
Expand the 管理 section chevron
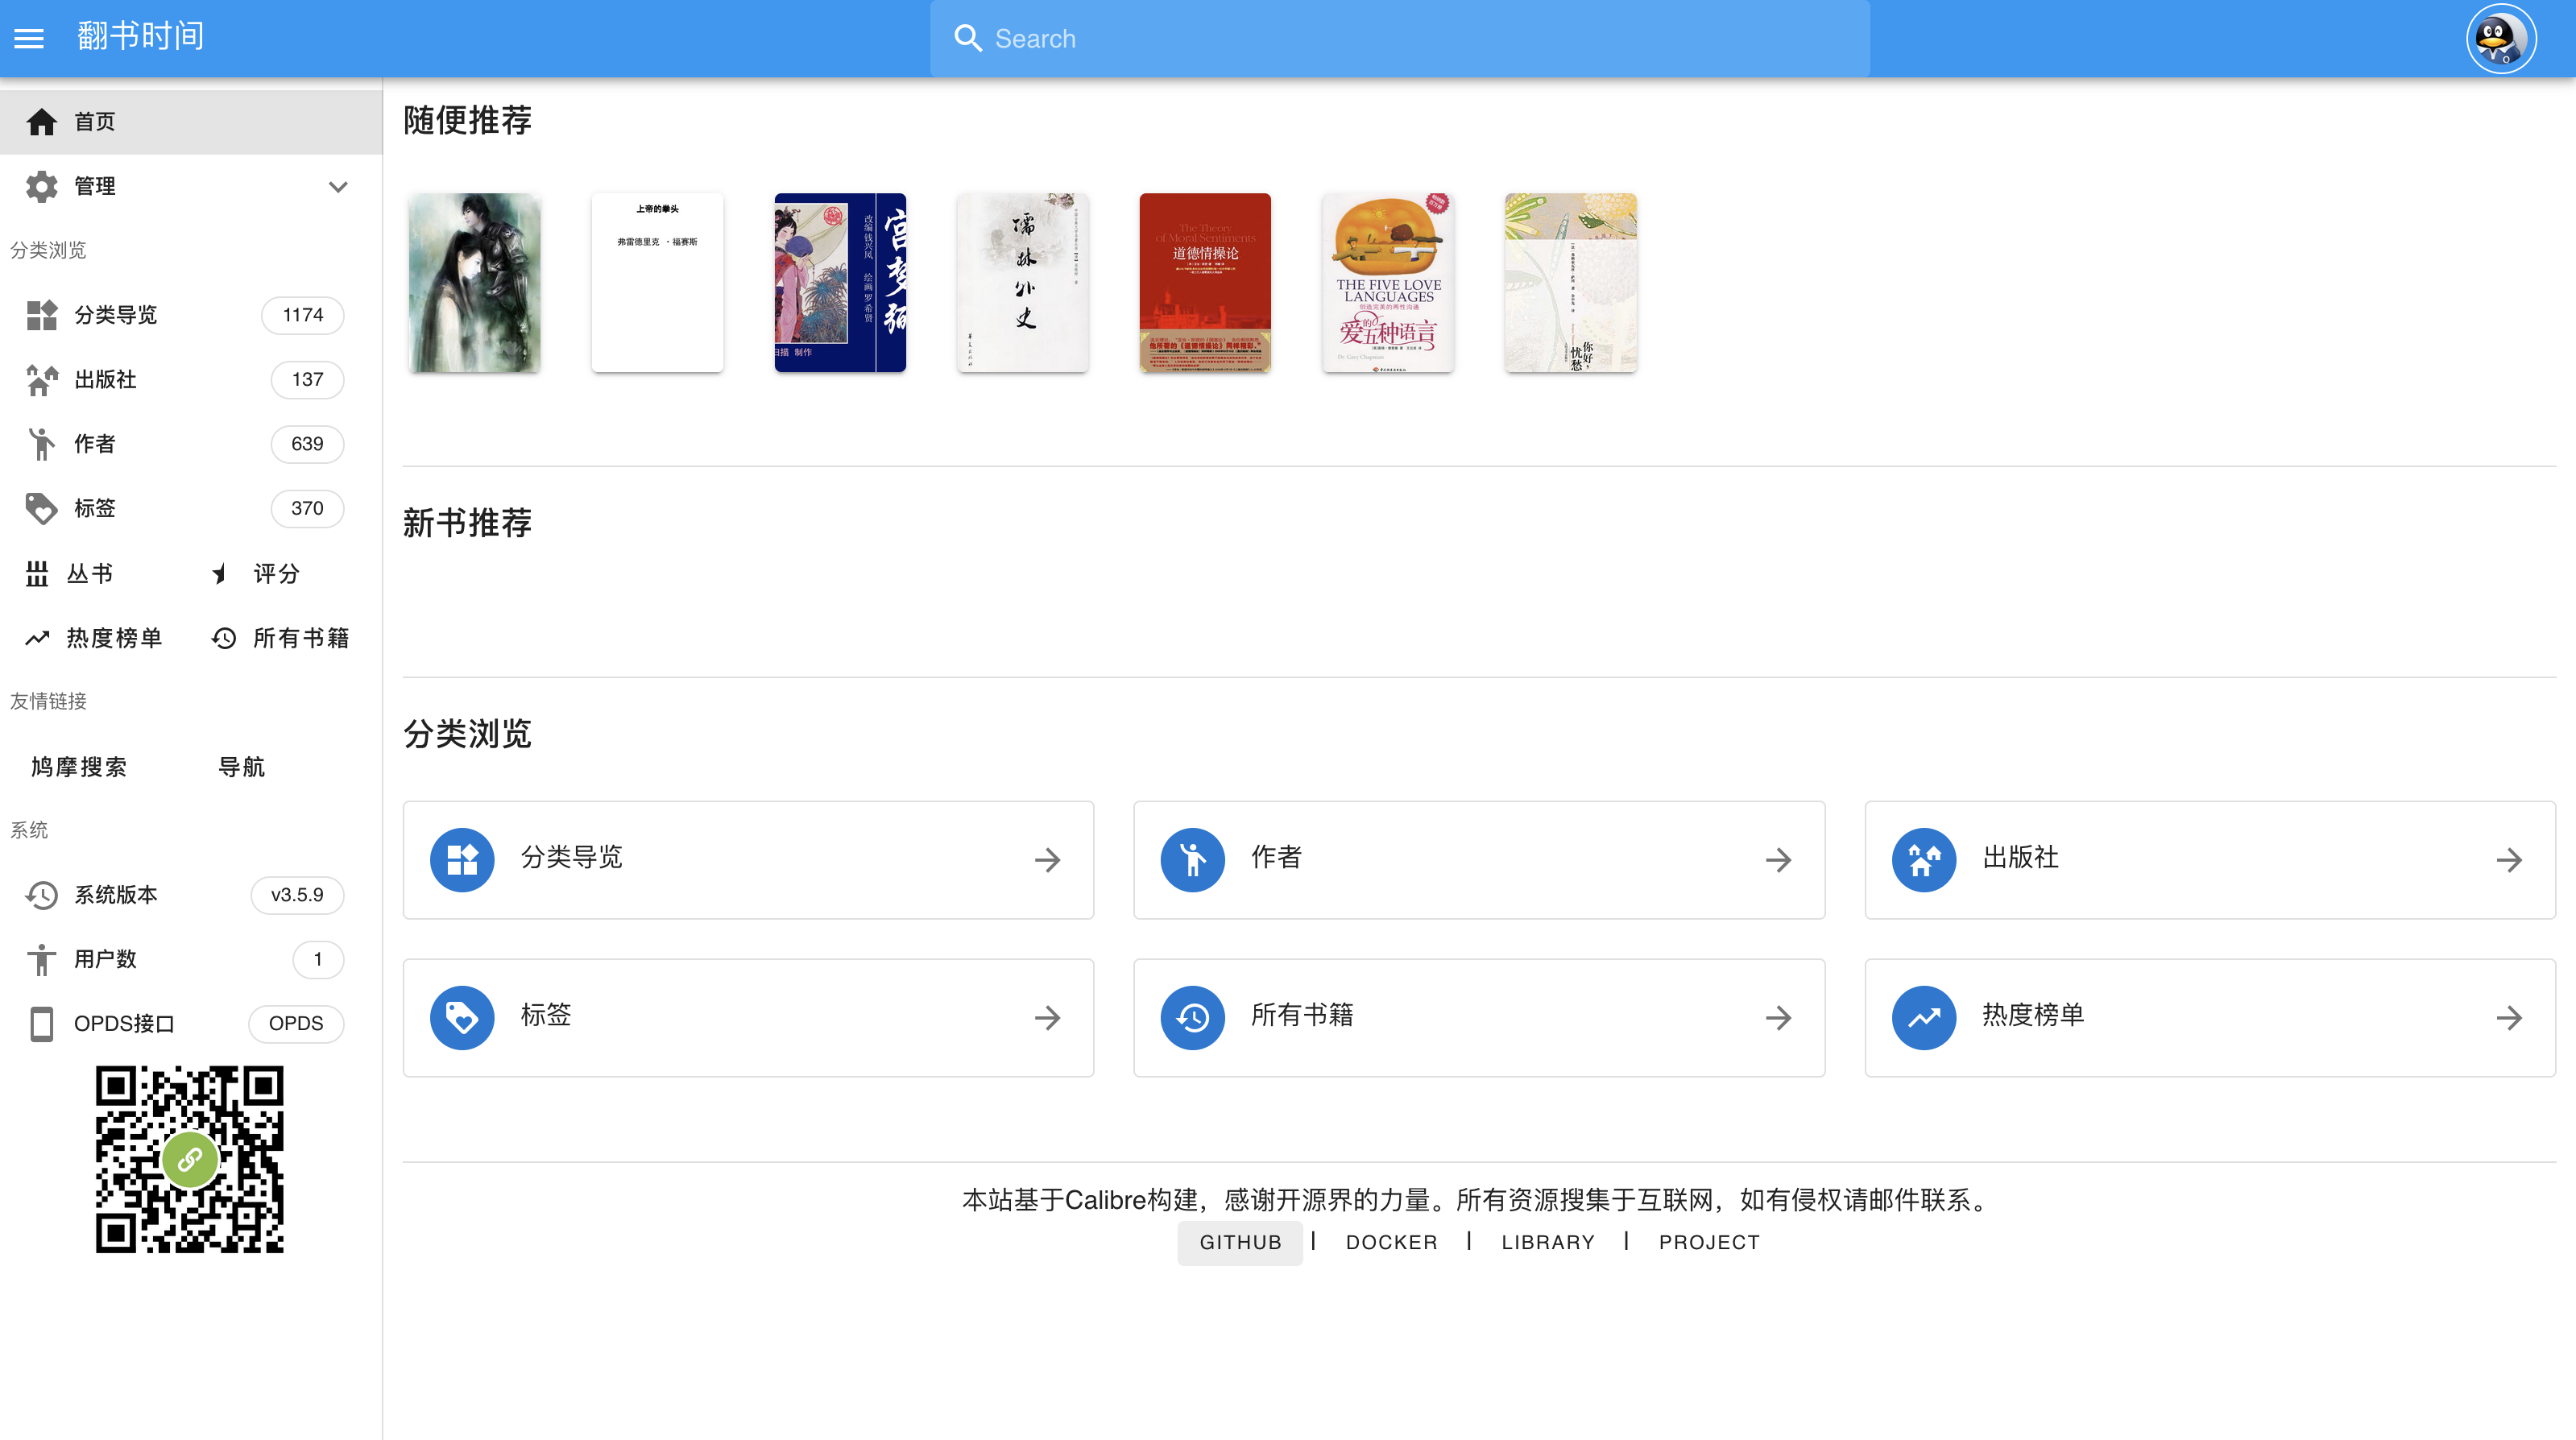(x=338, y=186)
